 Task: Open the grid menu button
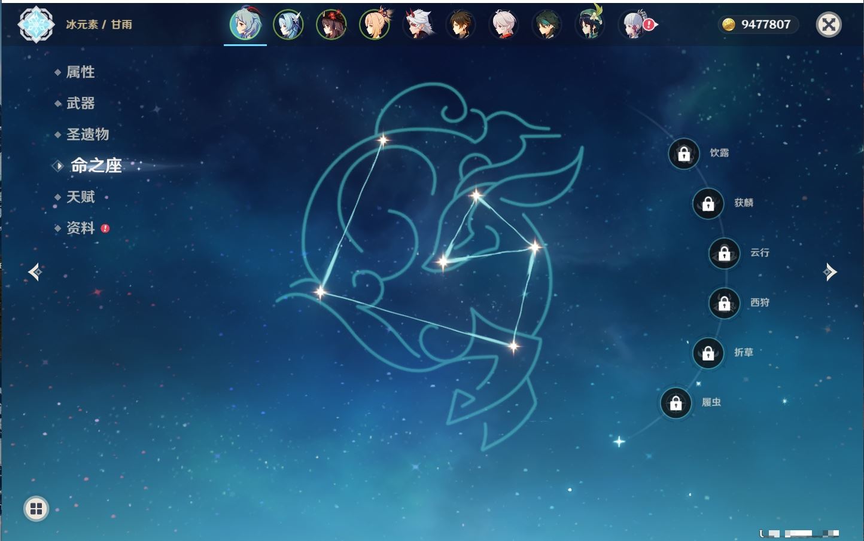pyautogui.click(x=36, y=509)
